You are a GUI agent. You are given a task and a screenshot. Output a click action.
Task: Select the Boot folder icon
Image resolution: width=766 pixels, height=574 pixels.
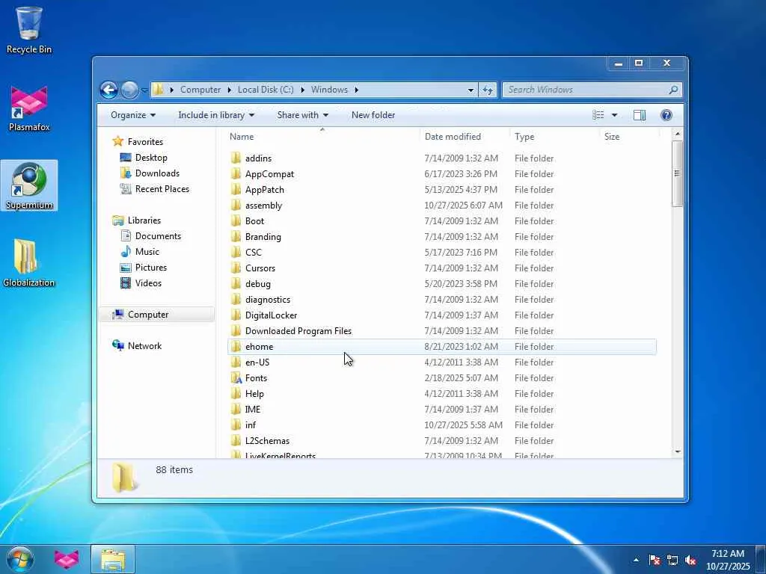click(236, 221)
